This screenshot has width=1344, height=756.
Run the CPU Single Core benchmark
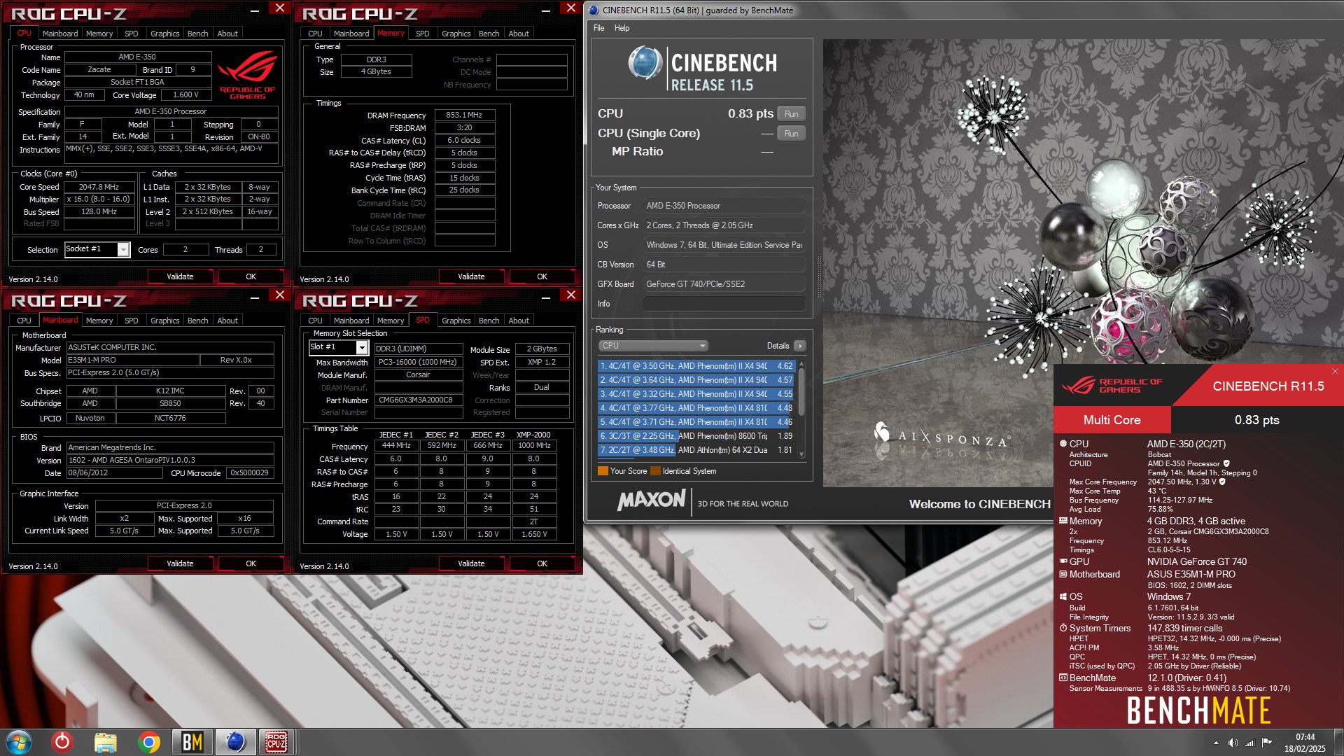(x=791, y=134)
